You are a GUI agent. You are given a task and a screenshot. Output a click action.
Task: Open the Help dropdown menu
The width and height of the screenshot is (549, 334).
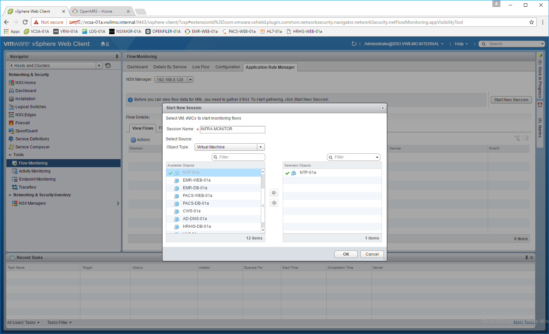pyautogui.click(x=461, y=44)
